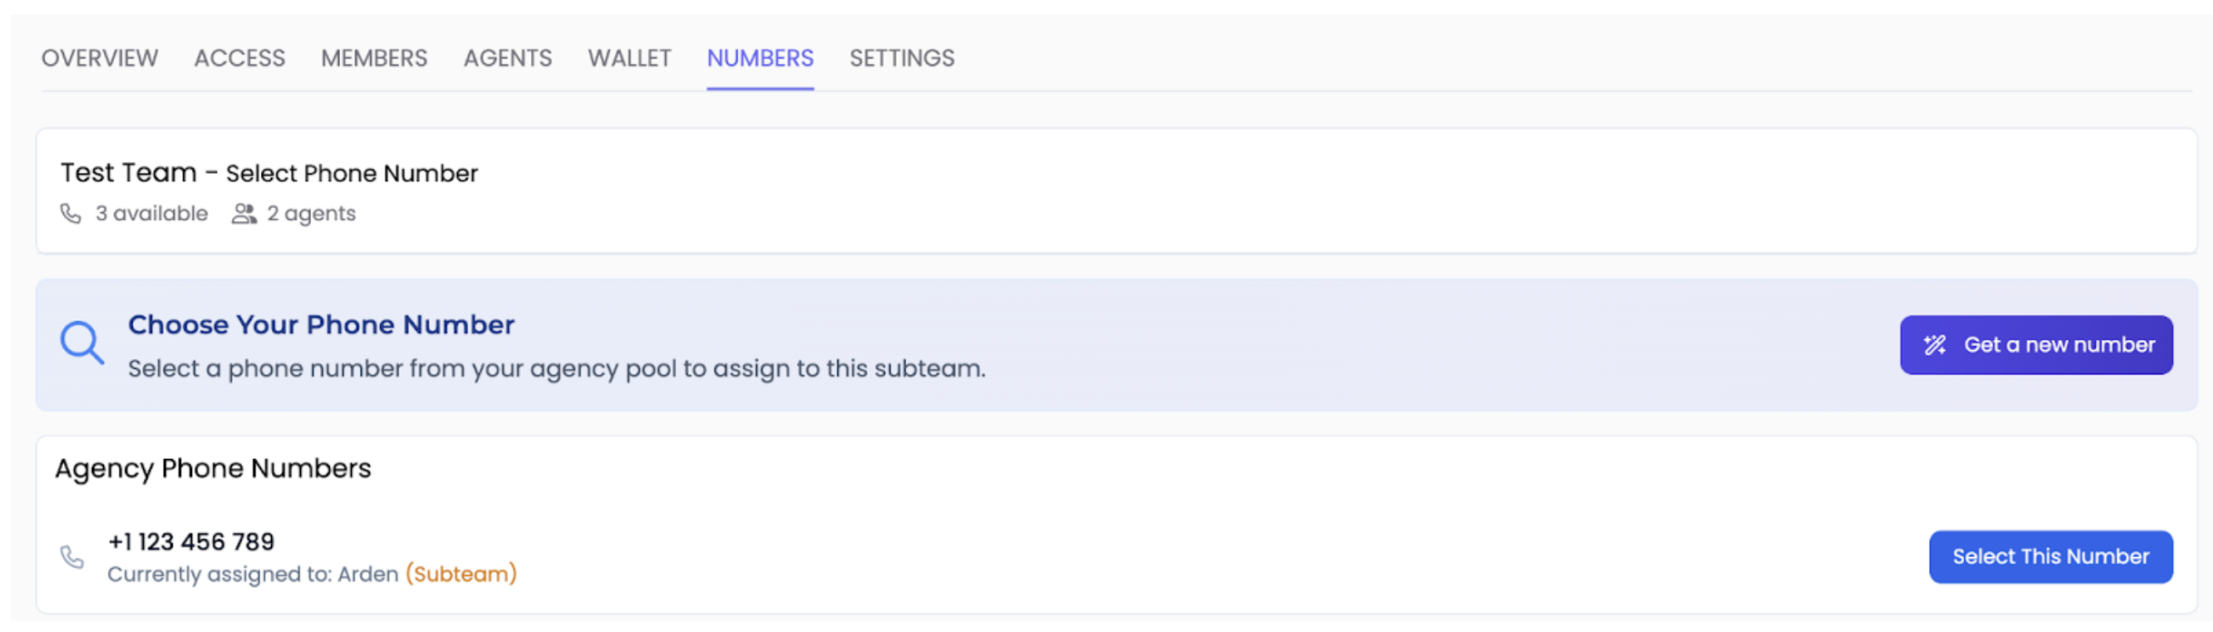Click Select This Number for +1 123 456 789

pos(2051,556)
